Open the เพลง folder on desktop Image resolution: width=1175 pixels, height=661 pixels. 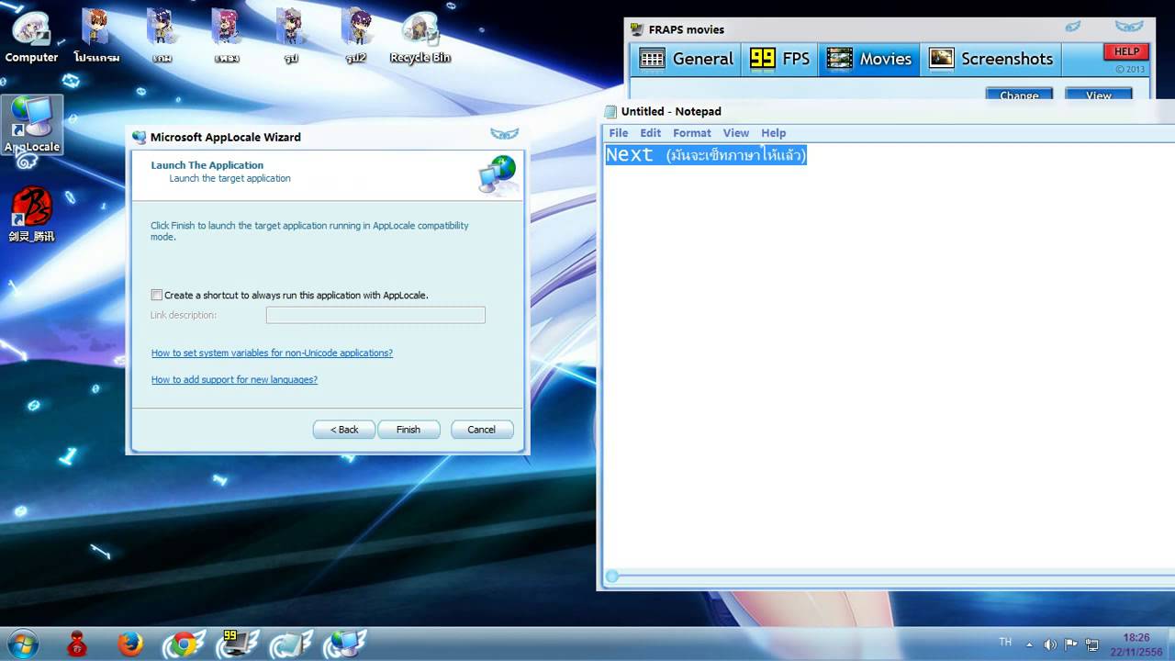226,37
